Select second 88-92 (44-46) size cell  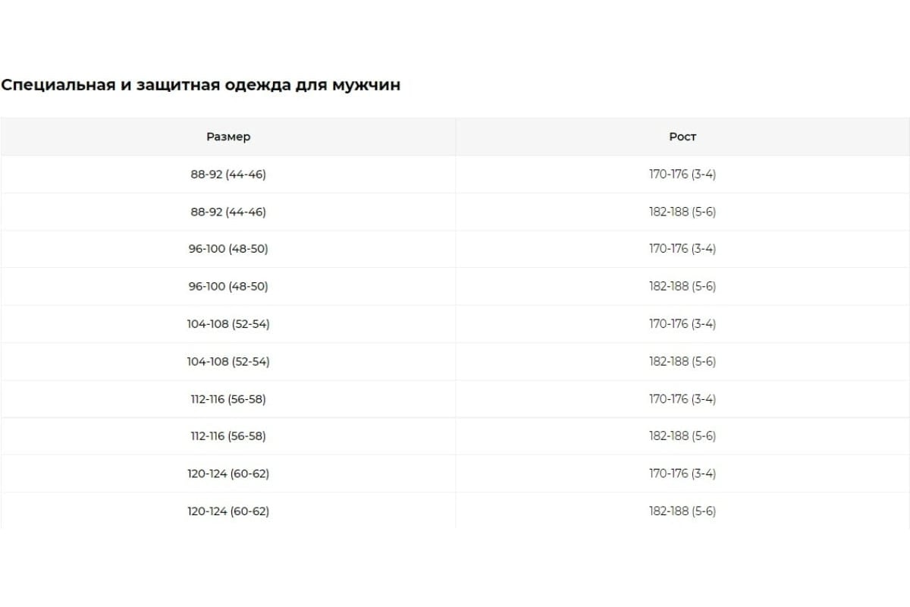click(x=228, y=212)
